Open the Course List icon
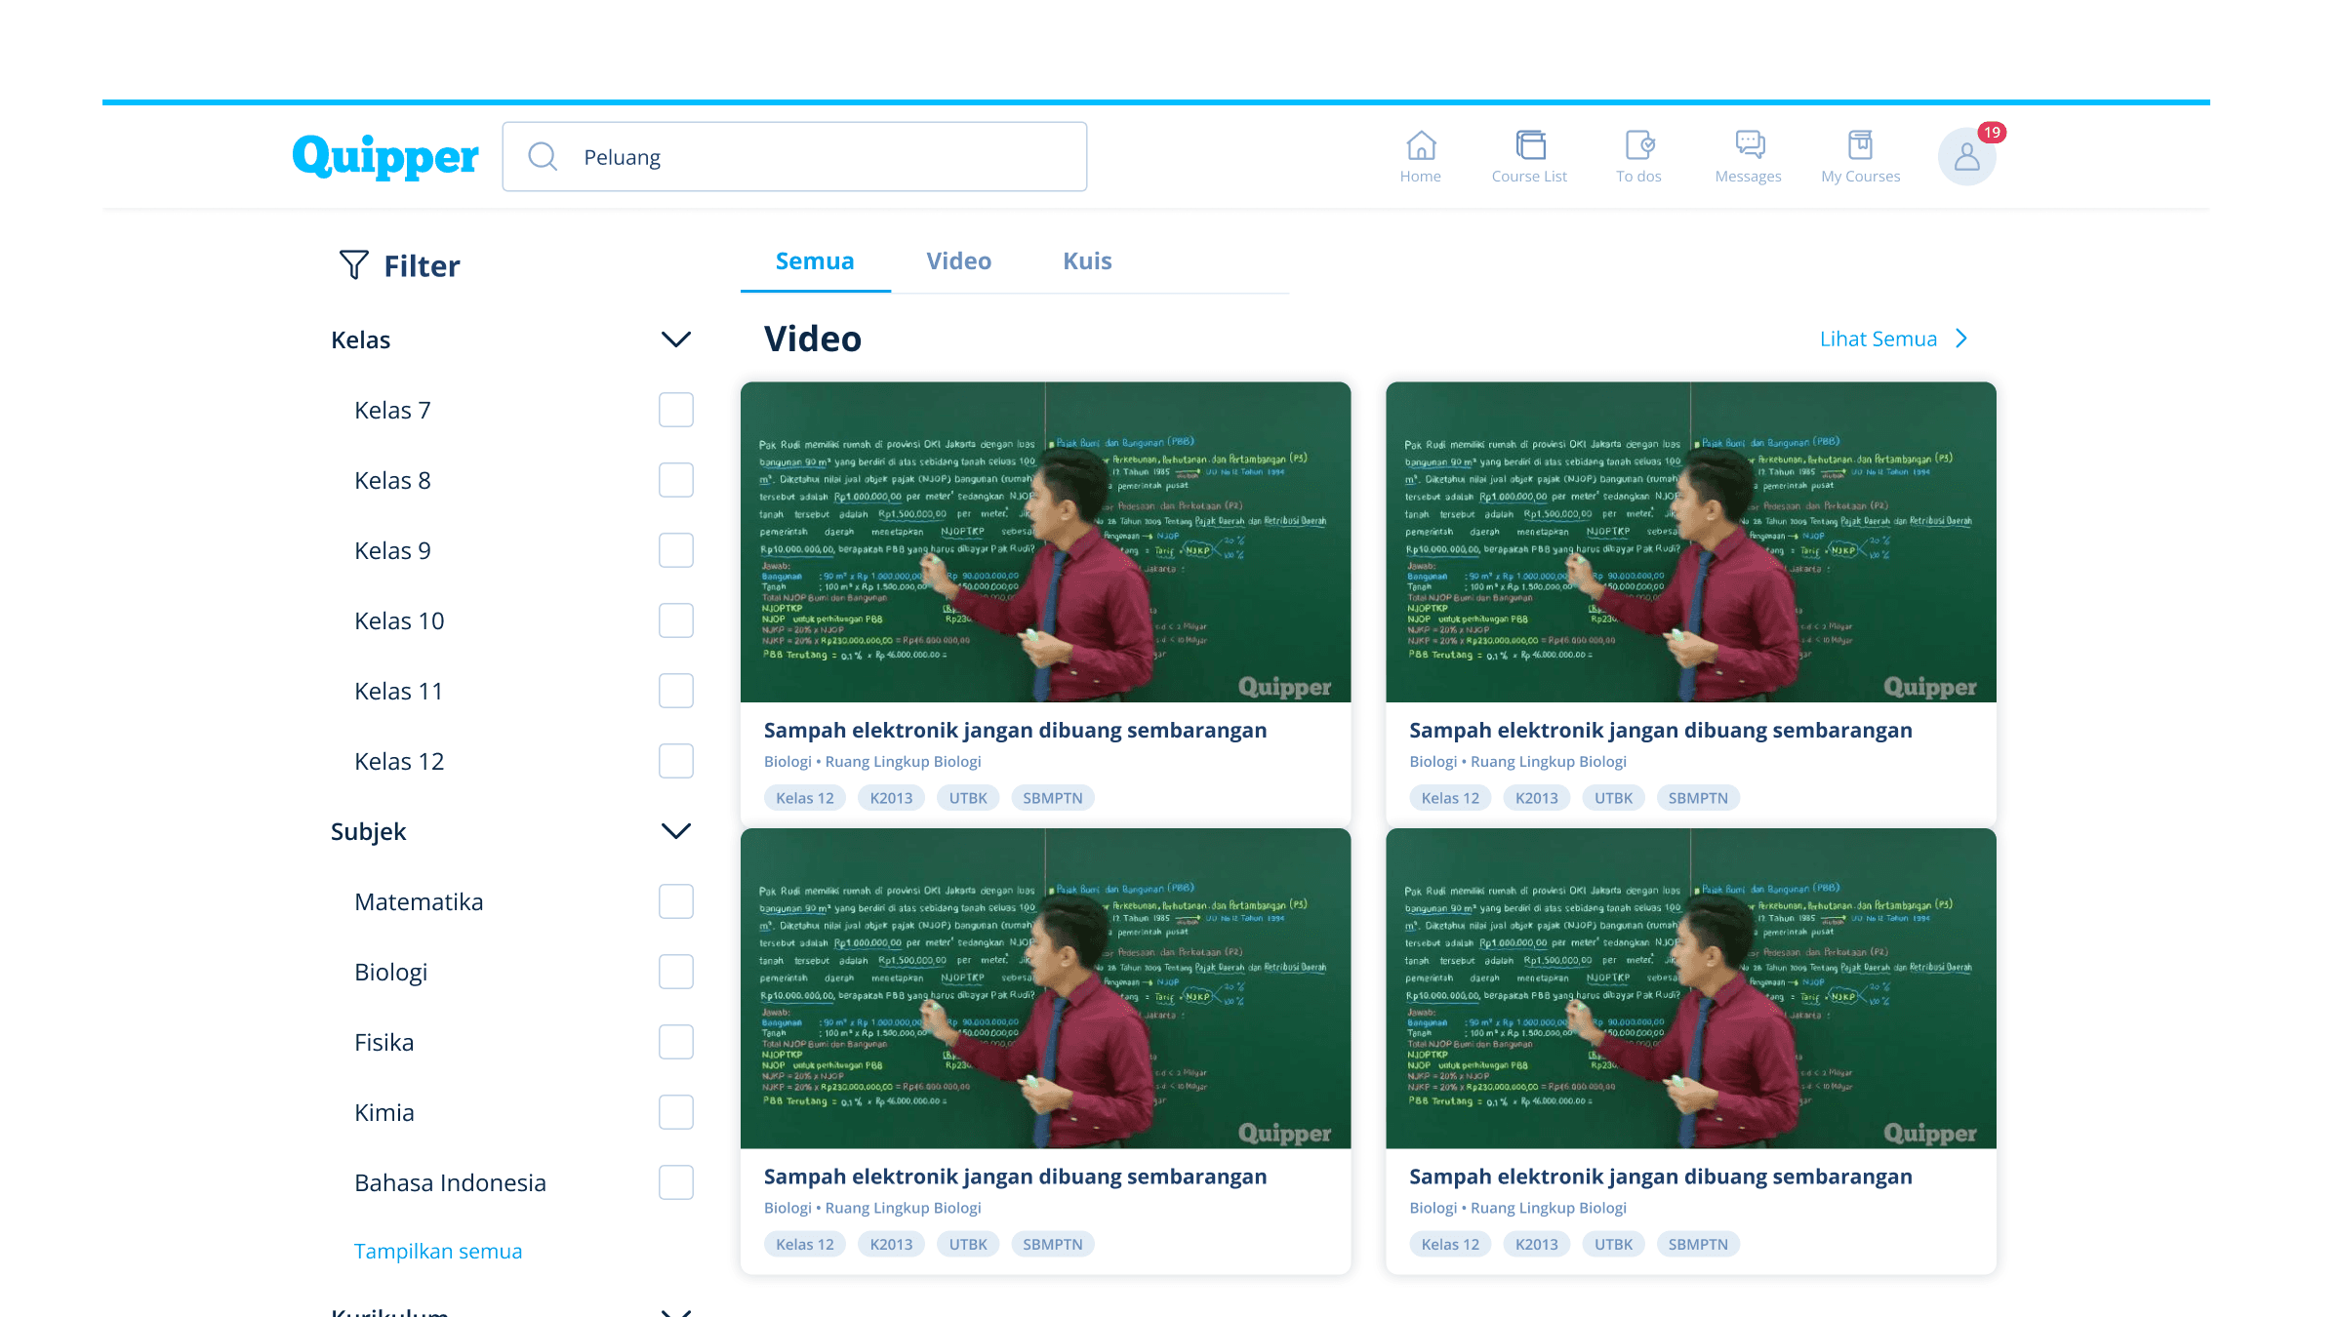 (1530, 145)
